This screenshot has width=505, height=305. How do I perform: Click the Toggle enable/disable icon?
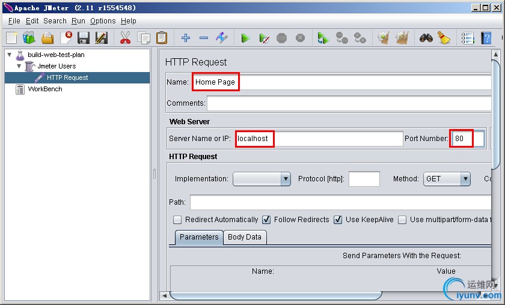(x=222, y=38)
